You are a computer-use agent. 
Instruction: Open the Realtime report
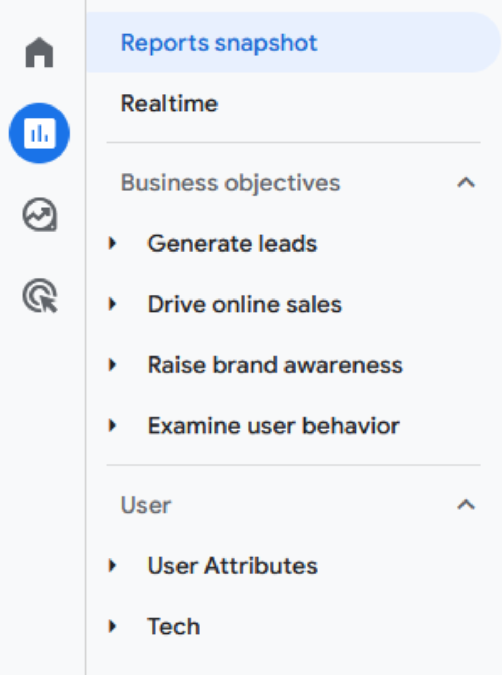click(169, 103)
